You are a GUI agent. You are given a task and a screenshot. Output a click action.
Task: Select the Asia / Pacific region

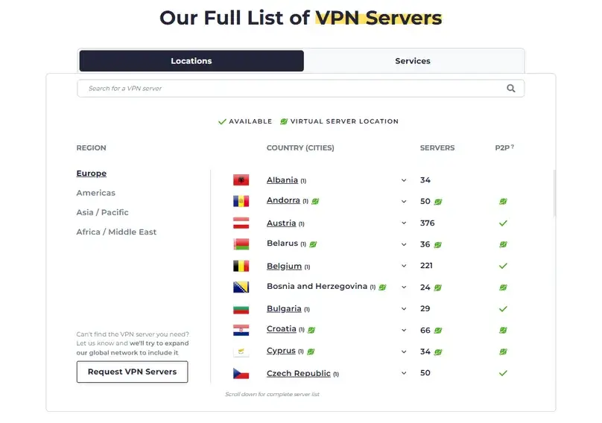[x=103, y=212]
